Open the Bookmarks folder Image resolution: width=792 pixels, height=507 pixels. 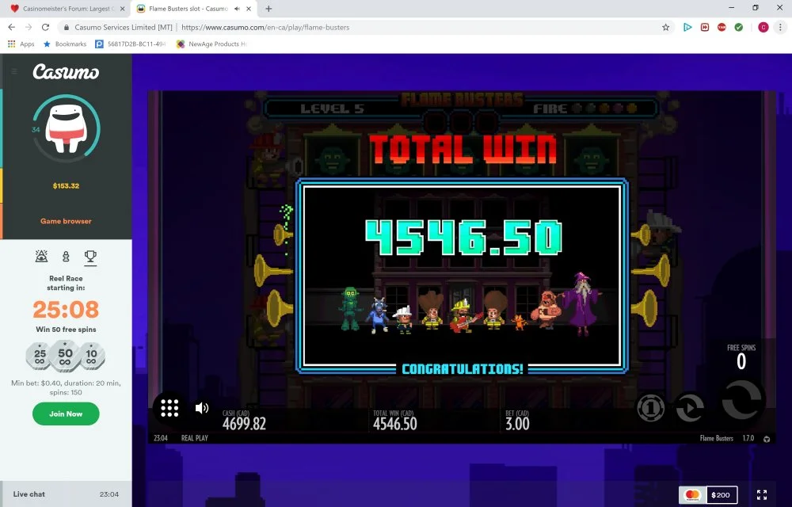coord(65,44)
